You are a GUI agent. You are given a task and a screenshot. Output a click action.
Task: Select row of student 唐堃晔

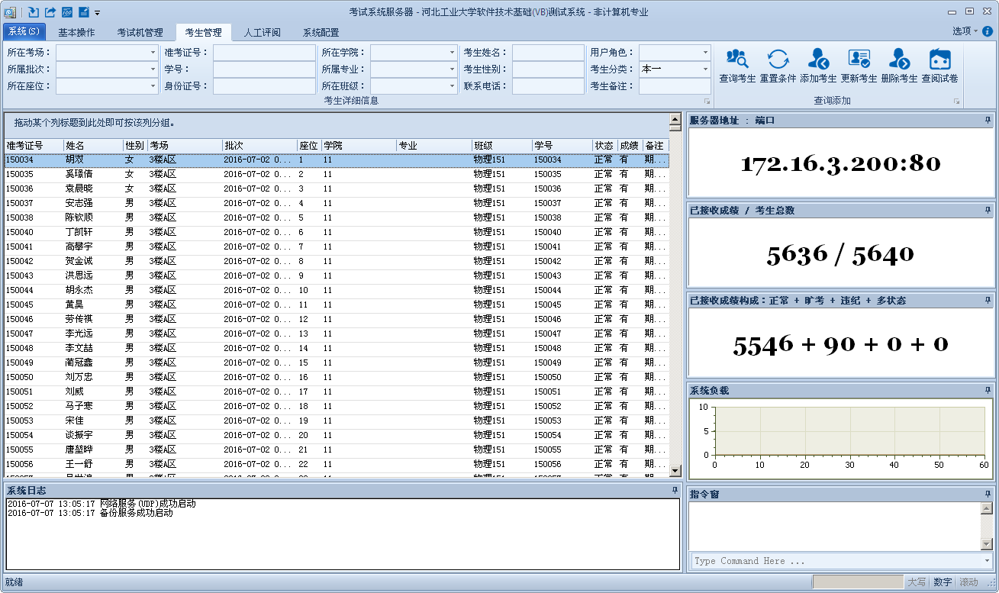(x=337, y=450)
